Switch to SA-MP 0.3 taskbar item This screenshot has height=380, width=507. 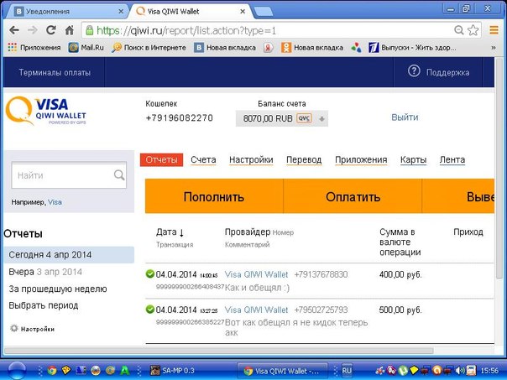[x=173, y=370]
